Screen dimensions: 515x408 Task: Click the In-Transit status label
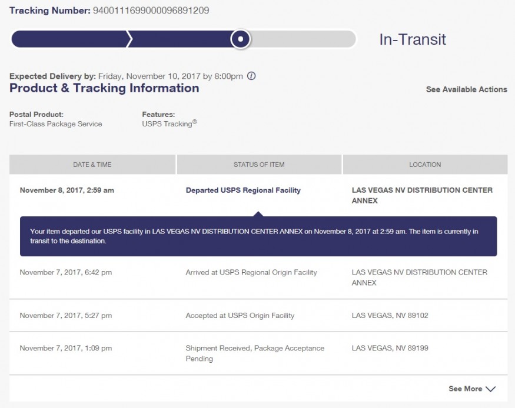tap(413, 39)
